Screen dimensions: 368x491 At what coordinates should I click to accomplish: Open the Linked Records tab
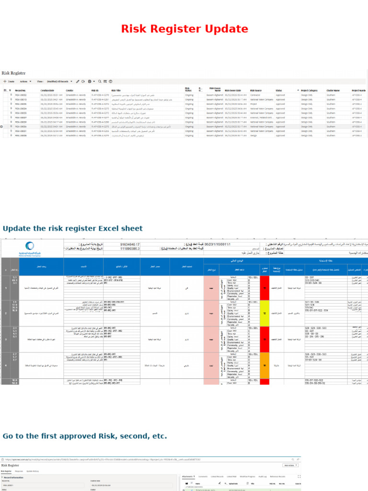[217, 477]
